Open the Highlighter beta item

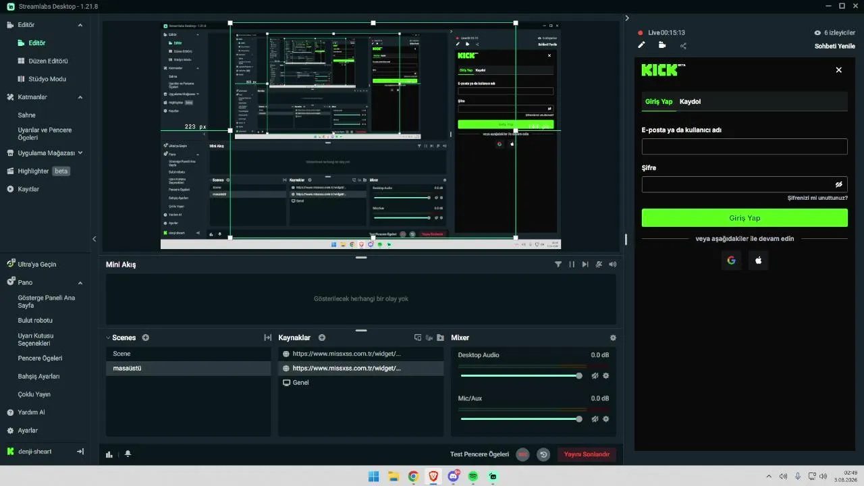pos(38,171)
